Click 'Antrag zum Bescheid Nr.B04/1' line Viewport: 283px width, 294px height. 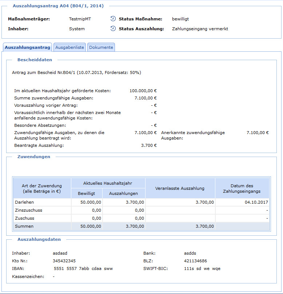(76, 72)
